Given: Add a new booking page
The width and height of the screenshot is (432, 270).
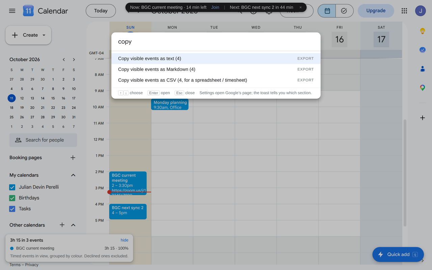Looking at the screenshot, I should [73, 158].
